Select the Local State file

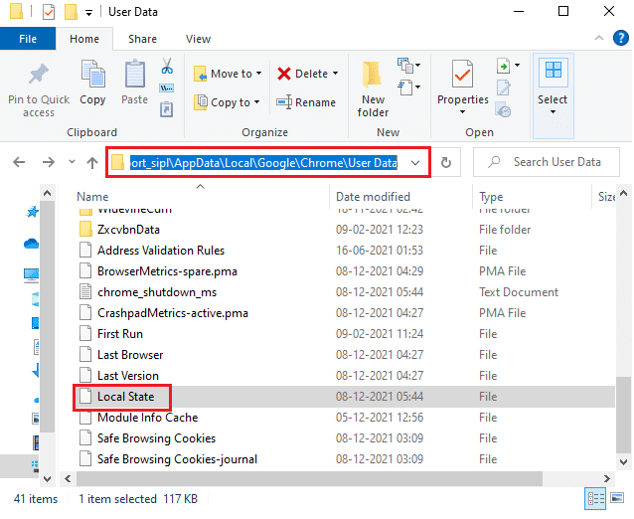click(x=126, y=397)
